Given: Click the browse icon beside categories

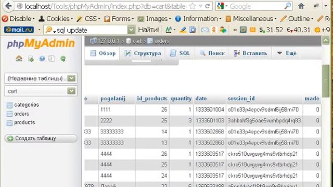Looking at the screenshot, I should (x=9, y=105).
